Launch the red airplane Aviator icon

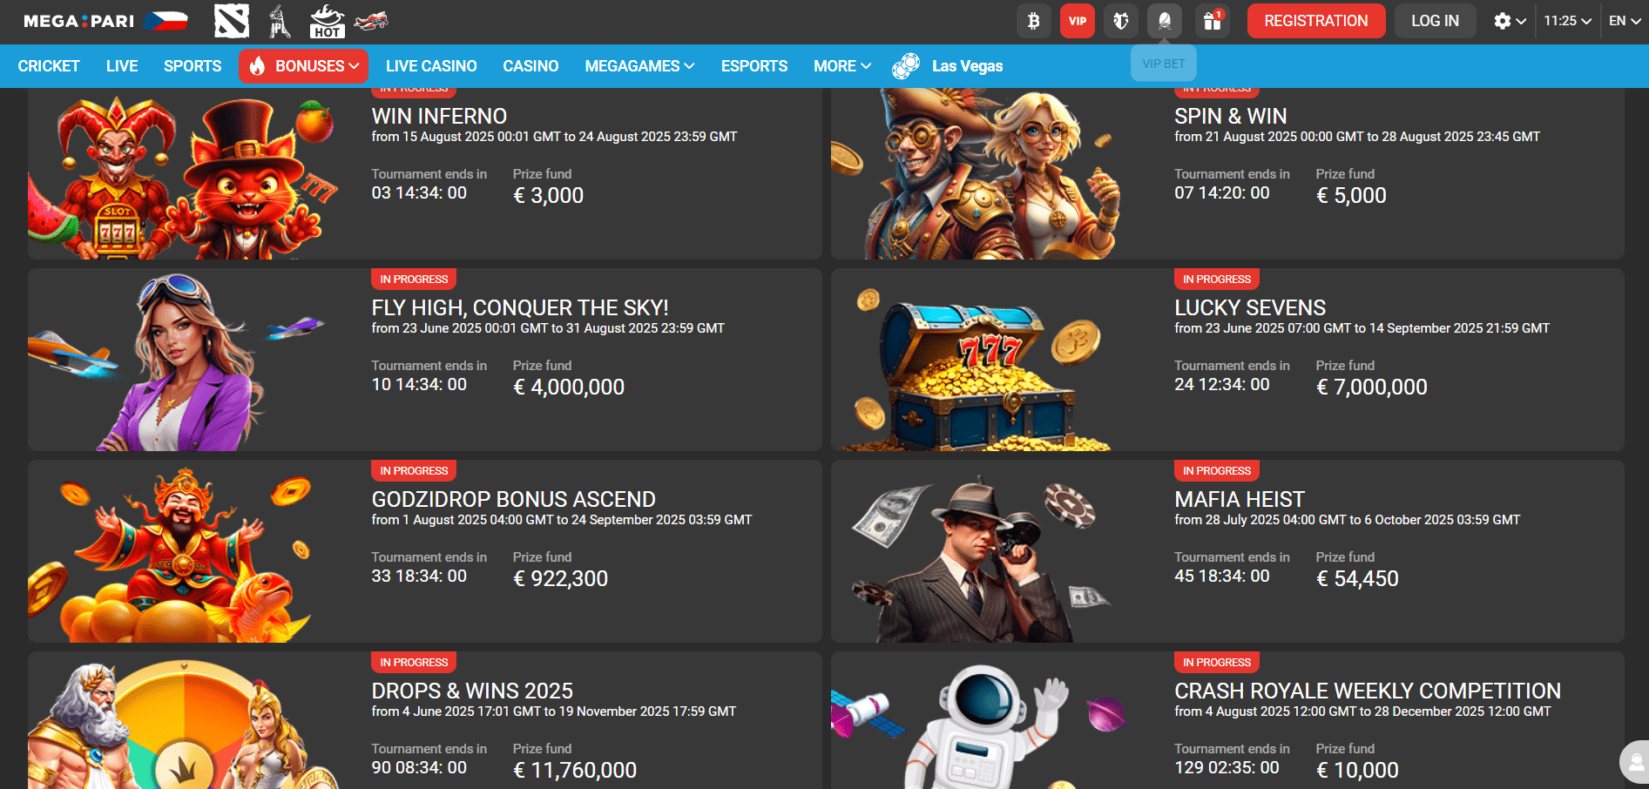(x=372, y=20)
